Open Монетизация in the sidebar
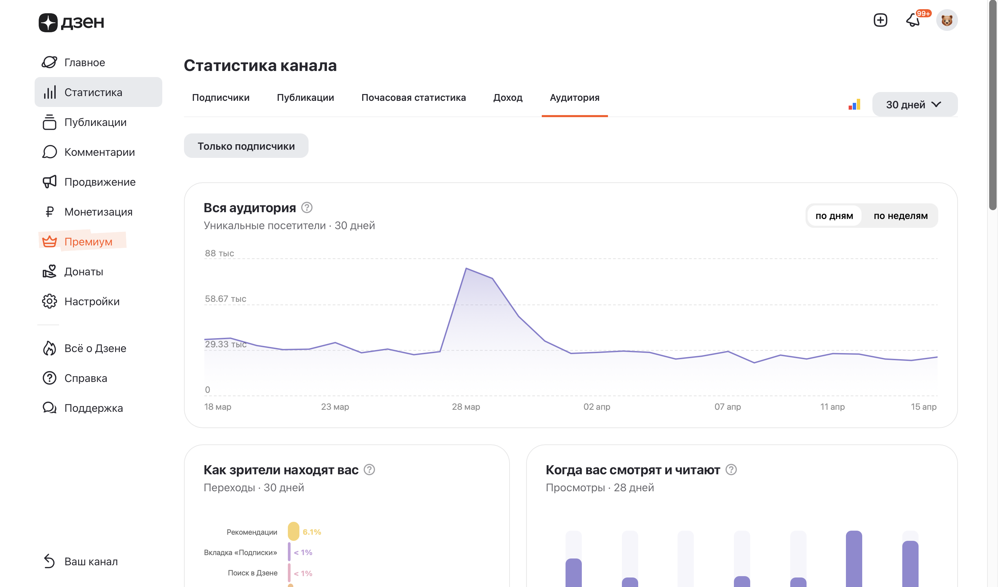The image size is (998, 587). [x=98, y=212]
